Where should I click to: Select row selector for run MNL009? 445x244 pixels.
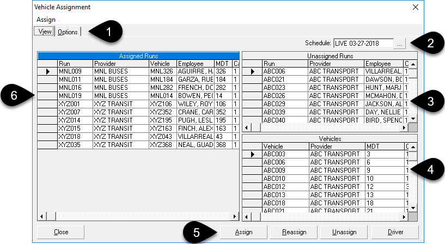pyautogui.click(x=47, y=71)
